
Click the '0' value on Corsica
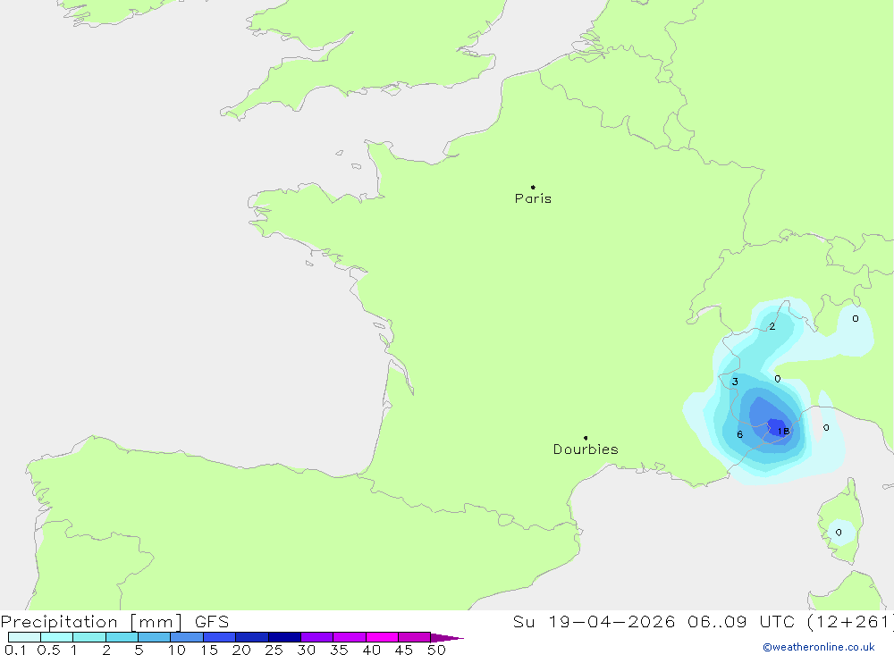coord(839,533)
